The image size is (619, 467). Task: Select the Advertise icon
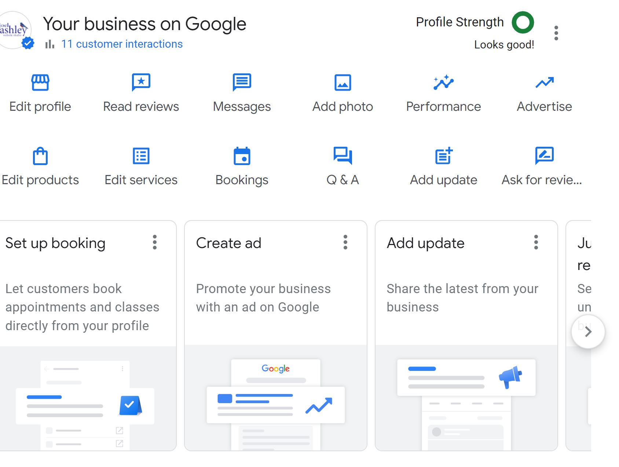(544, 82)
